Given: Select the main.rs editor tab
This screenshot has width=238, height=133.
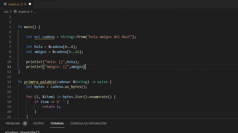Looking at the screenshot, I should [x=17, y=4].
